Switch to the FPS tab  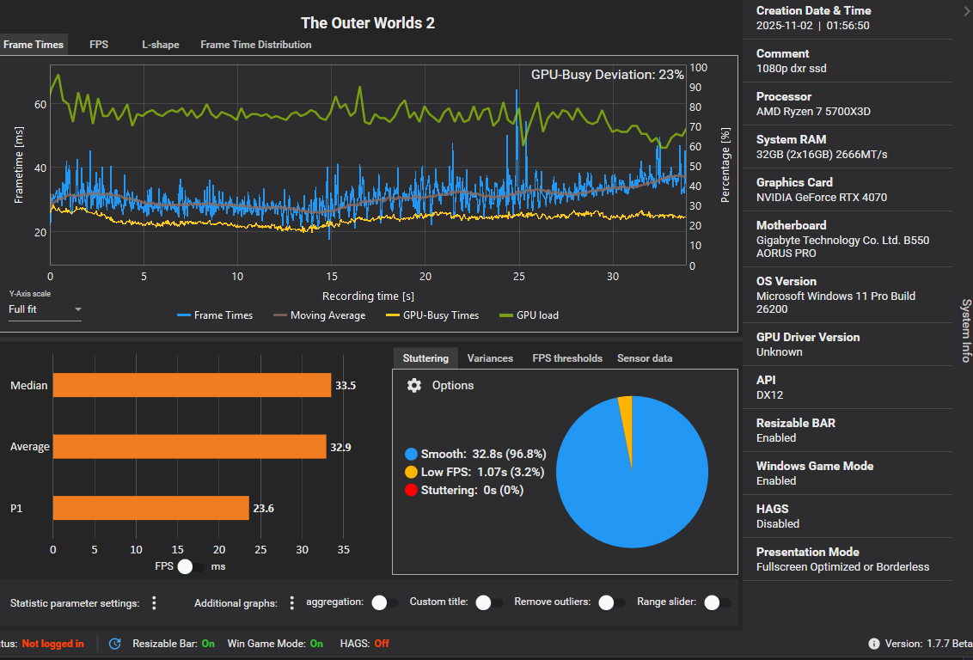pos(99,45)
